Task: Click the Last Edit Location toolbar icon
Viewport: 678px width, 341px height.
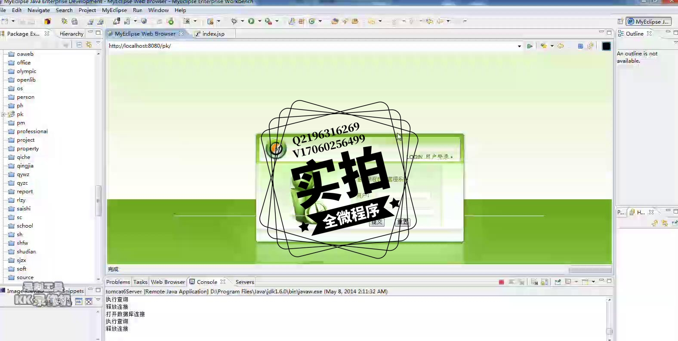Action: 429,21
